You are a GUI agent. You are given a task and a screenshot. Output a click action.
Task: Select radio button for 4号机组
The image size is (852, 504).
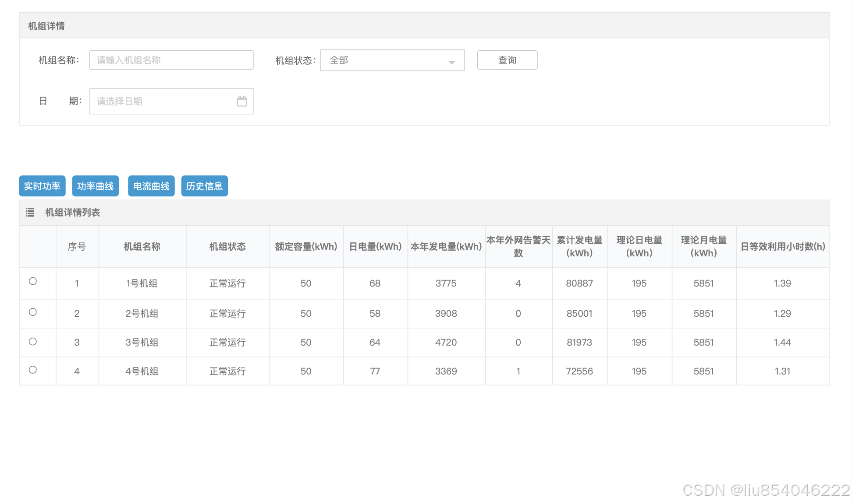(x=33, y=370)
